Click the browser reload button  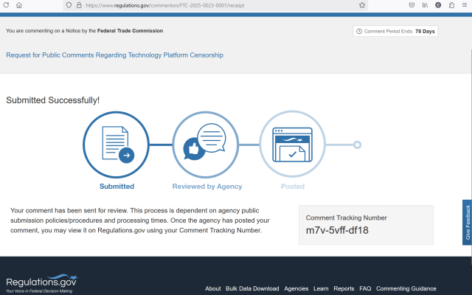(x=7, y=4)
